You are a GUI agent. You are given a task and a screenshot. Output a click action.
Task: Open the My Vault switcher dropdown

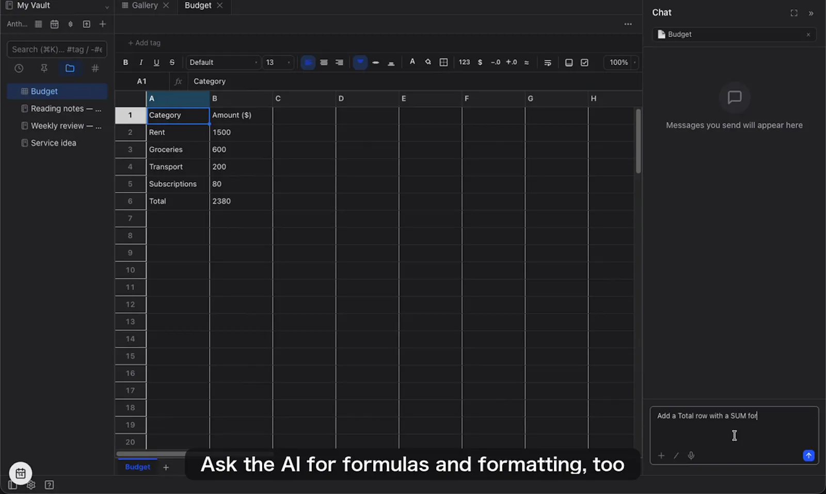click(107, 6)
